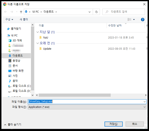Open 문서 in the navigation pane
Screen dimensions: 149x131
click(13, 66)
